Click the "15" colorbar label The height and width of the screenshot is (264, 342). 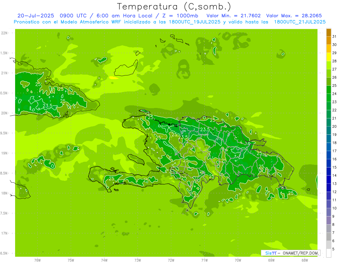(334, 167)
